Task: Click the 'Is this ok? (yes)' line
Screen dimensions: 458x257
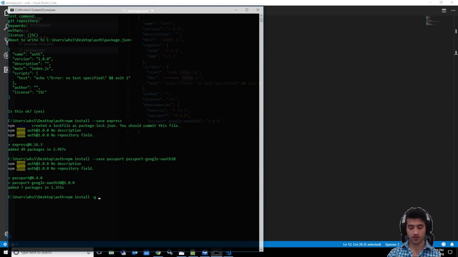Action: tap(26, 111)
